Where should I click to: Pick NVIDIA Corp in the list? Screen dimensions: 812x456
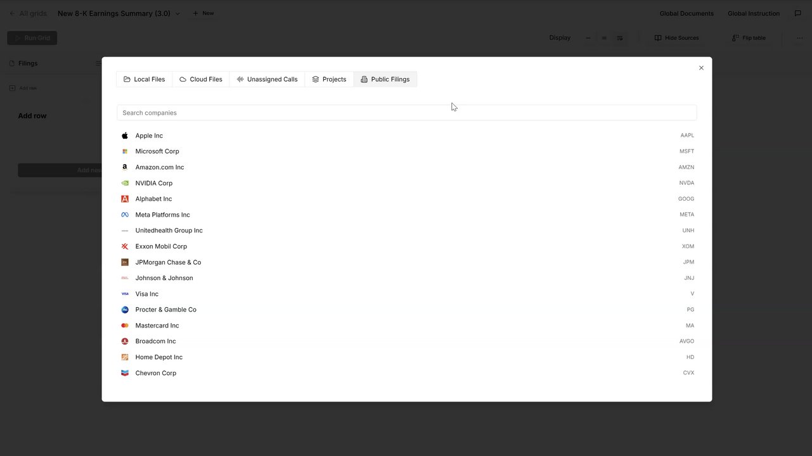tap(407, 183)
